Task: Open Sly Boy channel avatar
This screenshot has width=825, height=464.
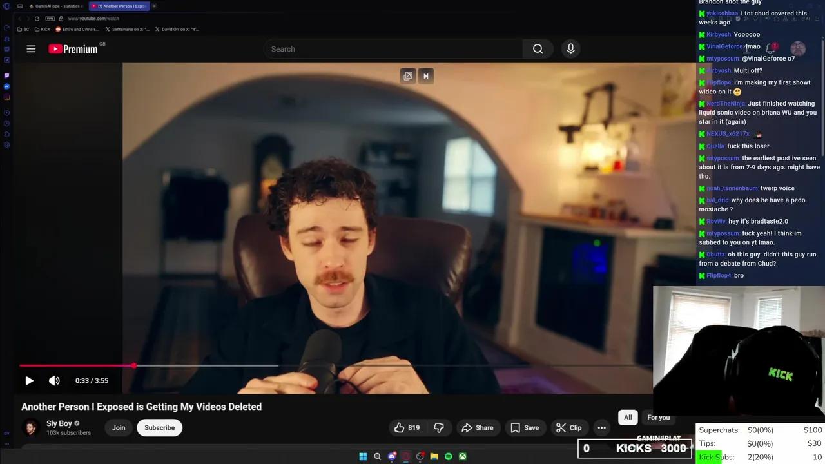Action: 30,427
